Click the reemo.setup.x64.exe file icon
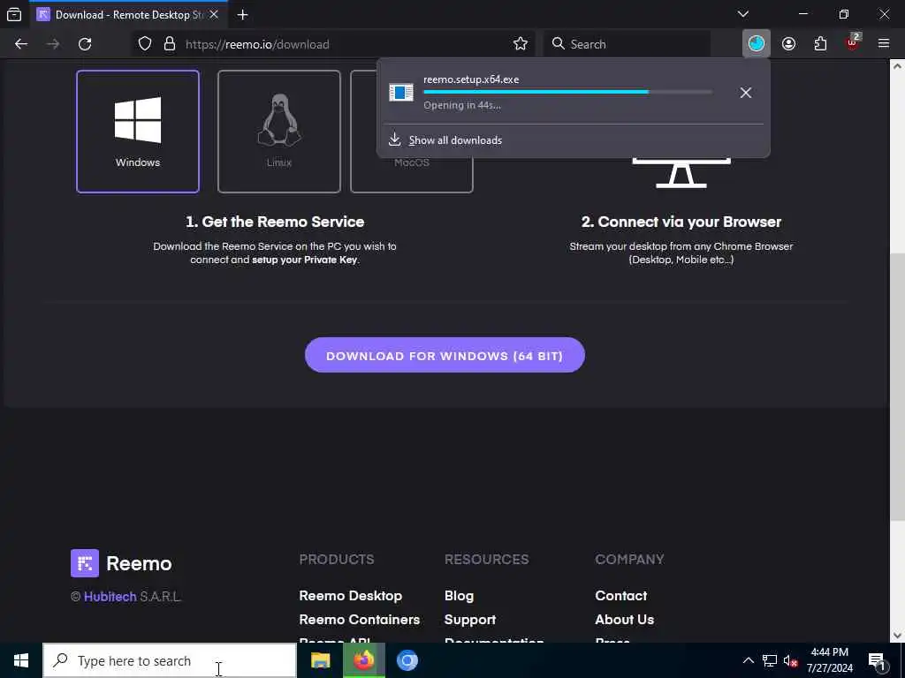The height and width of the screenshot is (678, 905). (401, 92)
